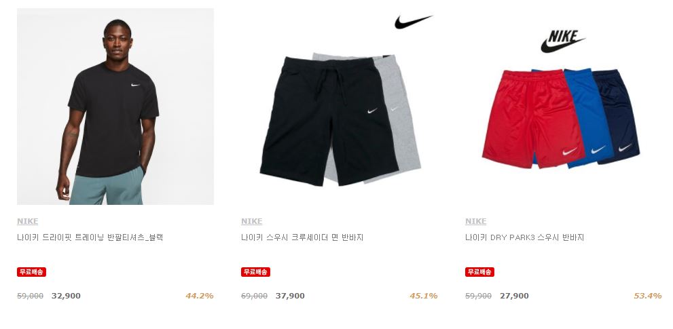Click the 44.2% discount label
Screen dimensions: 673x329
tap(200, 296)
